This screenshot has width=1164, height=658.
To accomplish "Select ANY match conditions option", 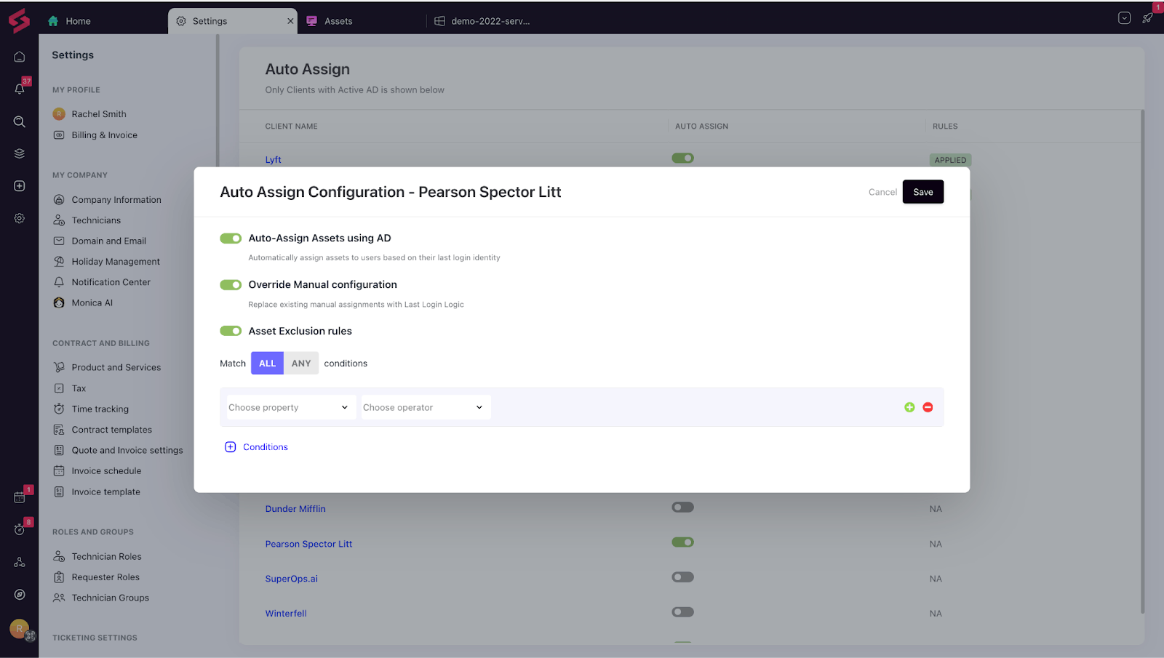I will [301, 364].
